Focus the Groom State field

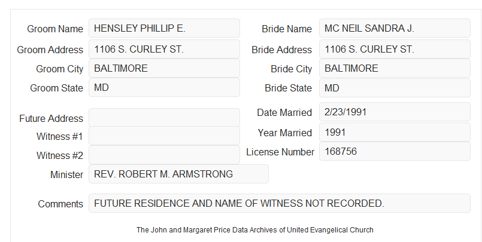pyautogui.click(x=164, y=87)
